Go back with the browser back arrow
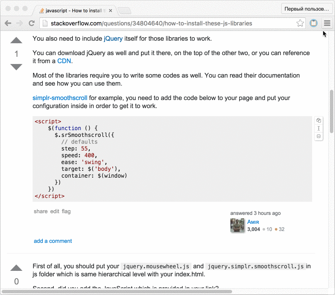 pyautogui.click(x=8, y=23)
